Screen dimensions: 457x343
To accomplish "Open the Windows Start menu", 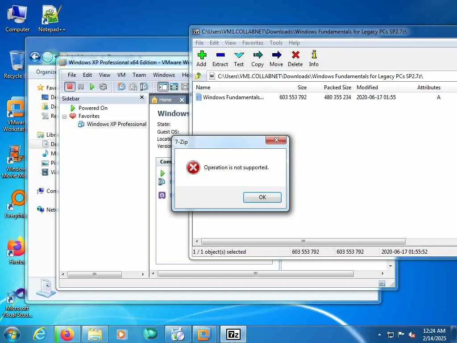I will coord(11,334).
